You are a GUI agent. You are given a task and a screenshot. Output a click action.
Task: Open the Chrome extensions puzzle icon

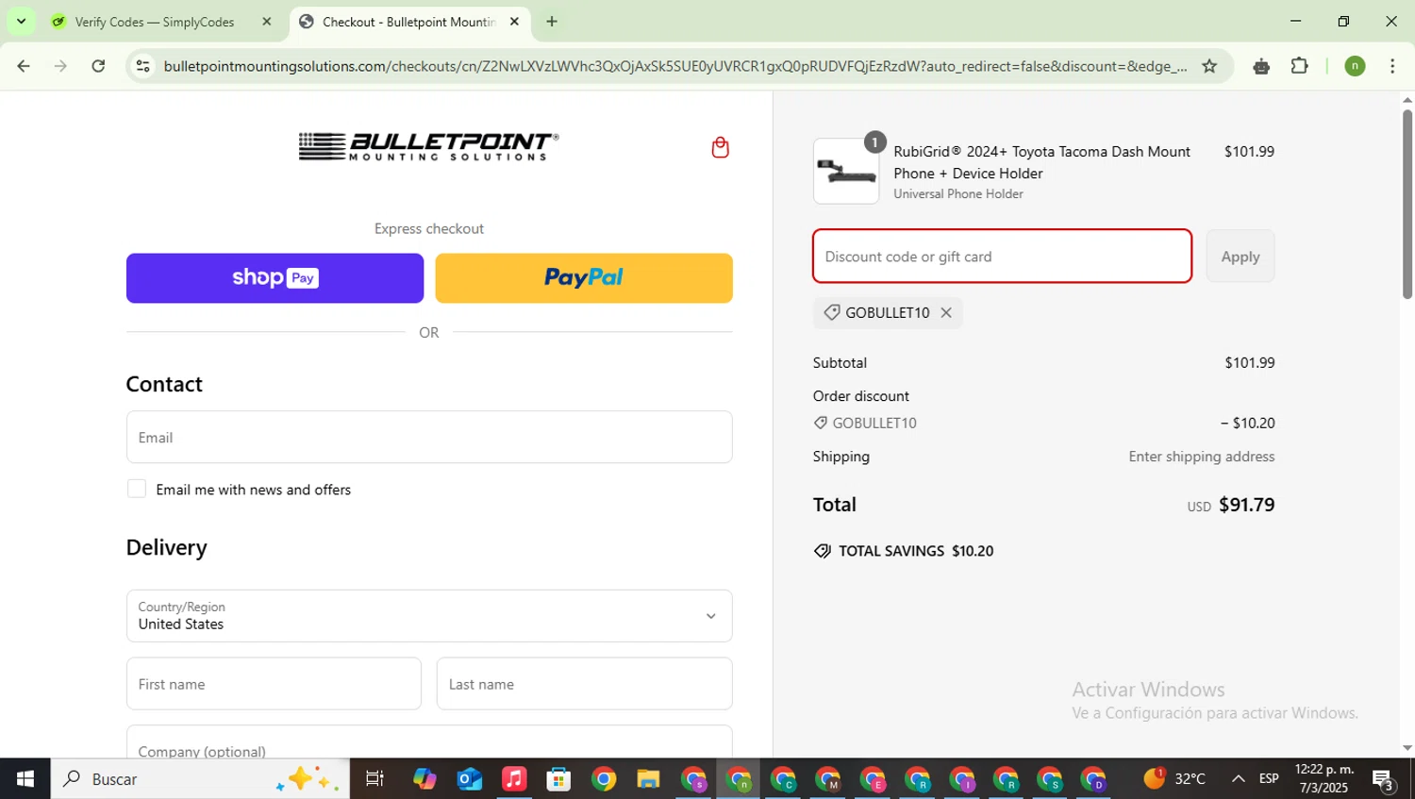1299,66
